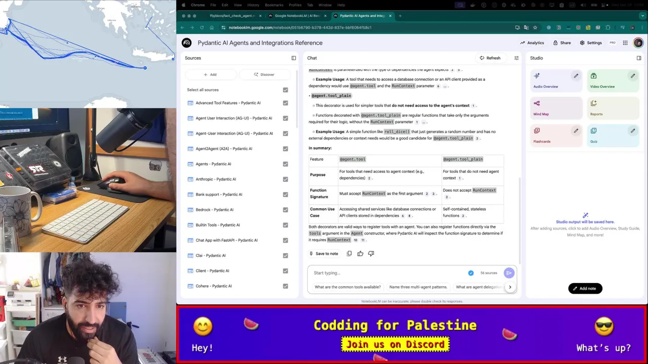The image size is (648, 364).
Task: Uncheck Chat App with FastAPI source
Action: click(286, 240)
